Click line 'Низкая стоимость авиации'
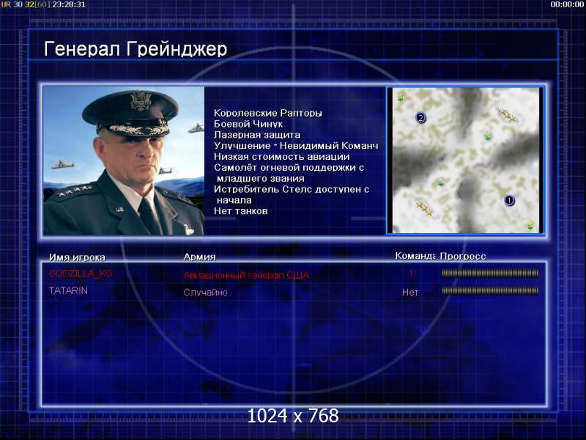This screenshot has width=586, height=440. click(282, 156)
